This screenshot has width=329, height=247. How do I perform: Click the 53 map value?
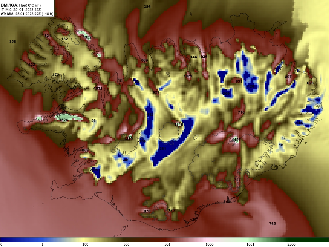[x=93, y=121]
